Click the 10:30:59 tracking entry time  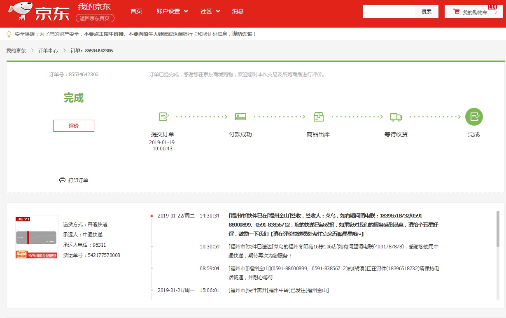210,247
